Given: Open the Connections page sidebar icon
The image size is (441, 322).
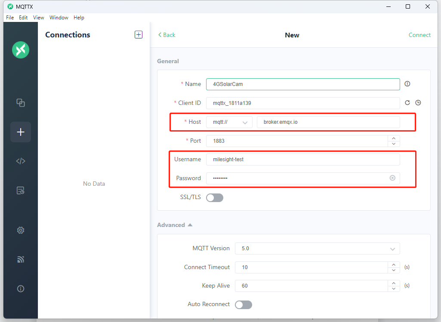Looking at the screenshot, I should [x=21, y=103].
